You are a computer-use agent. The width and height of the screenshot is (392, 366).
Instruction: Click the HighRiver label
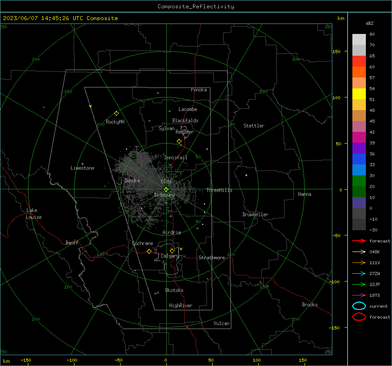click(x=181, y=306)
